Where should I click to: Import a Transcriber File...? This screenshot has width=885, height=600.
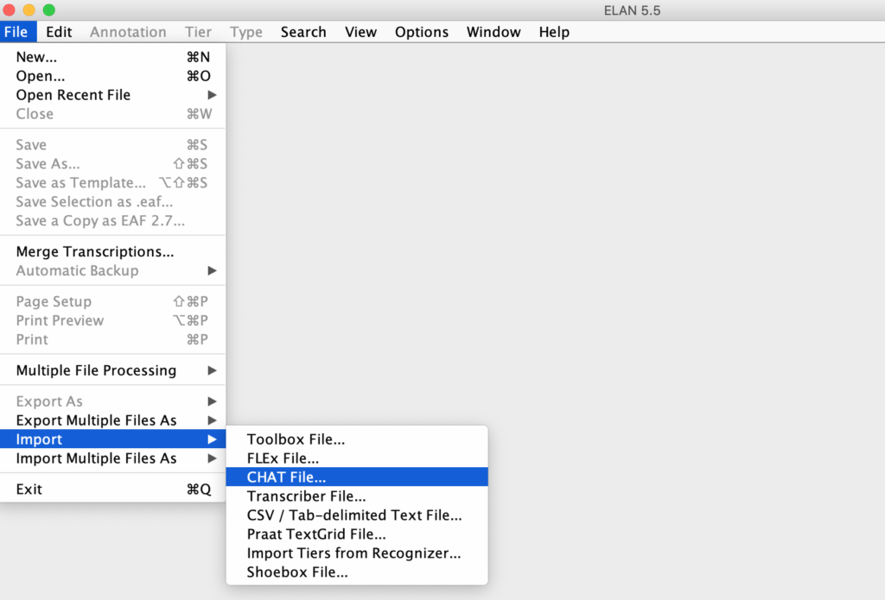pyautogui.click(x=357, y=496)
